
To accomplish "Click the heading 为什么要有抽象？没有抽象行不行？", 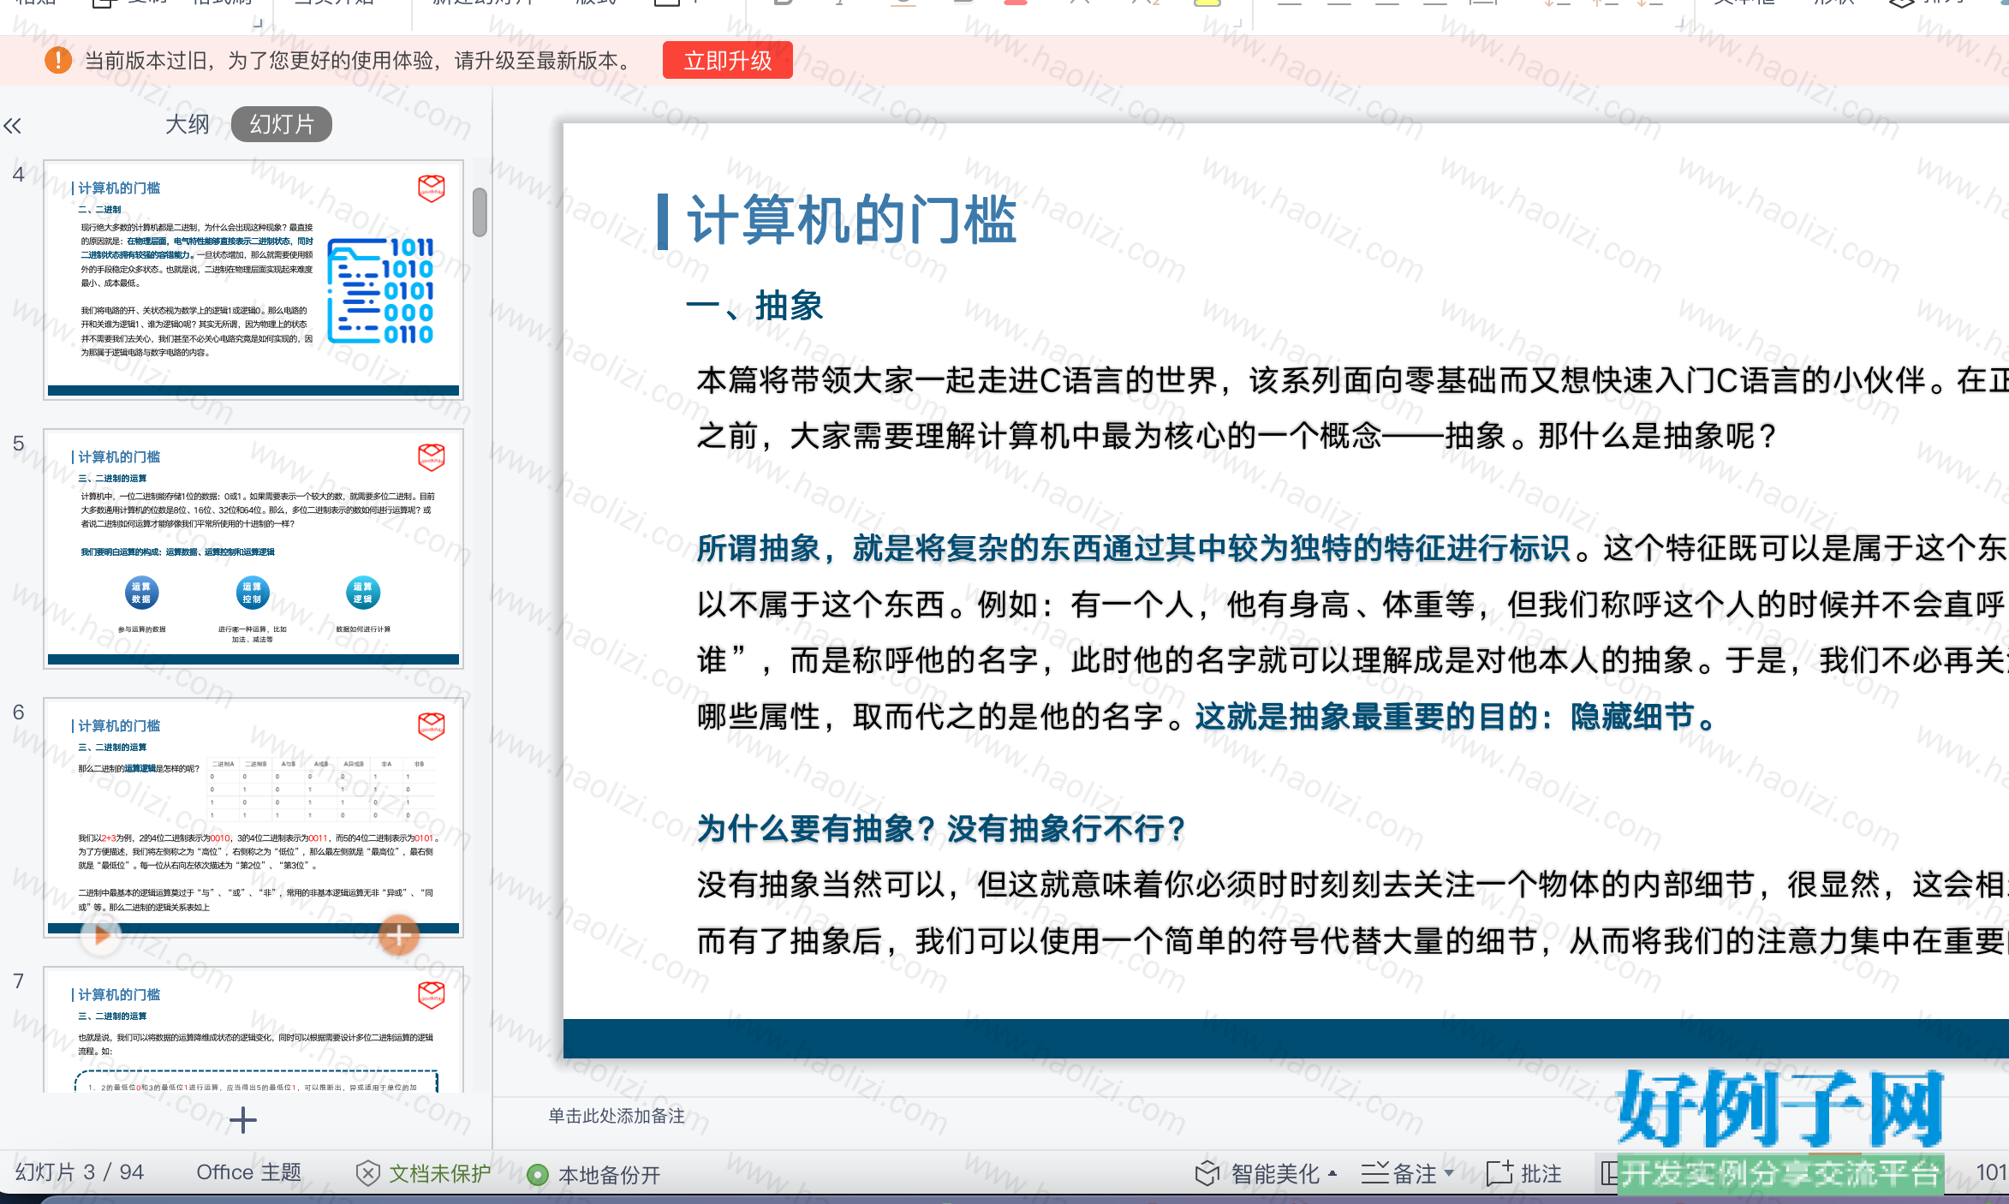I will [941, 828].
